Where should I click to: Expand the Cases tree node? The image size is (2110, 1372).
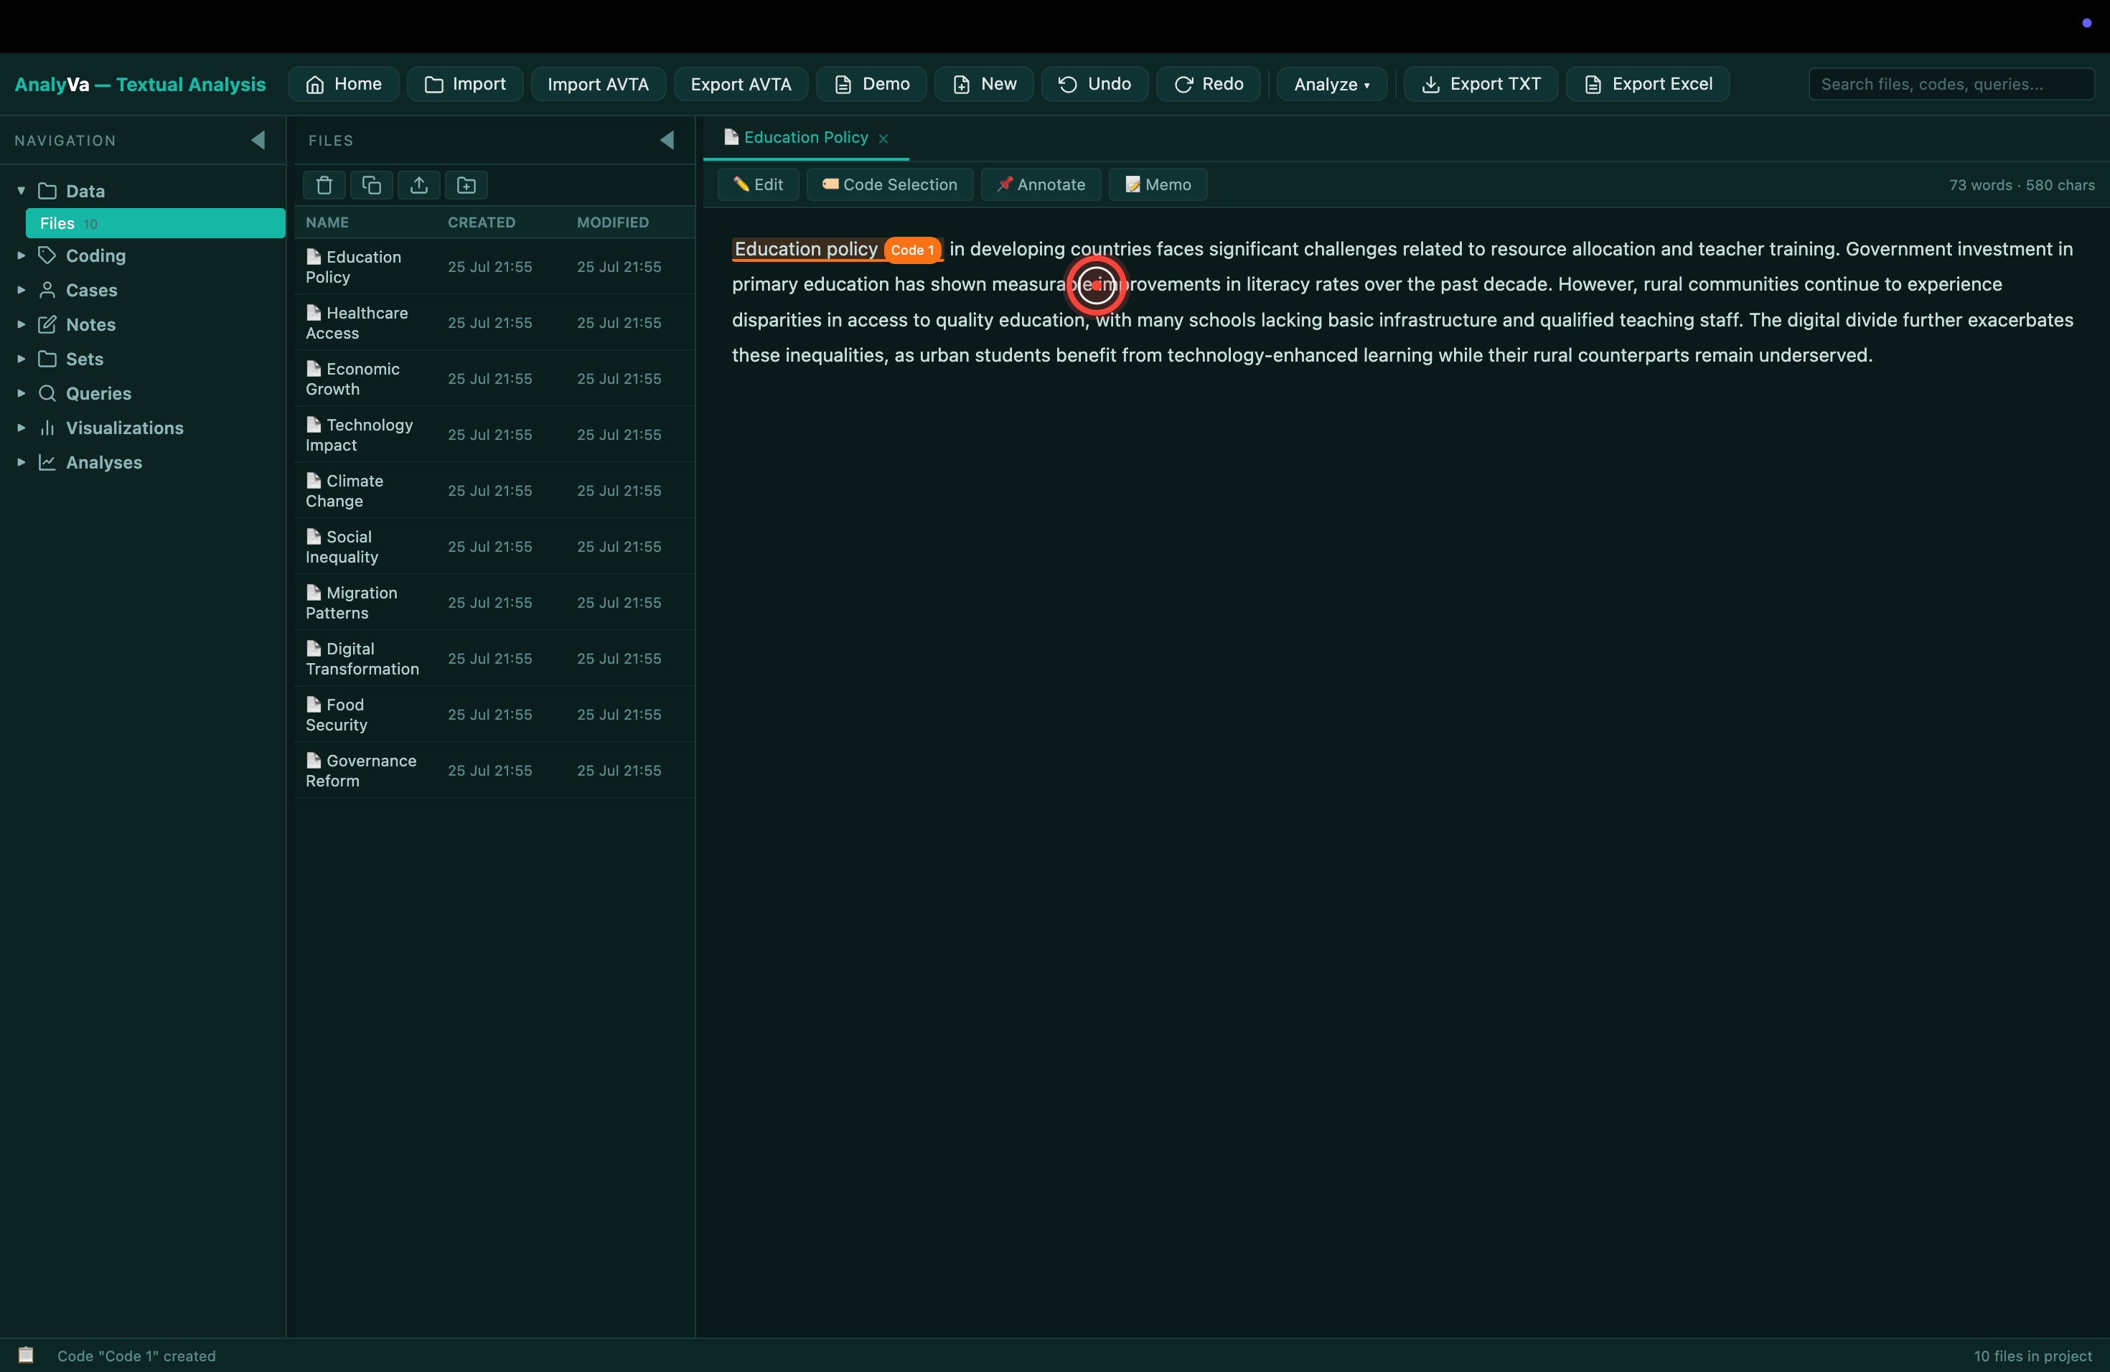22,290
